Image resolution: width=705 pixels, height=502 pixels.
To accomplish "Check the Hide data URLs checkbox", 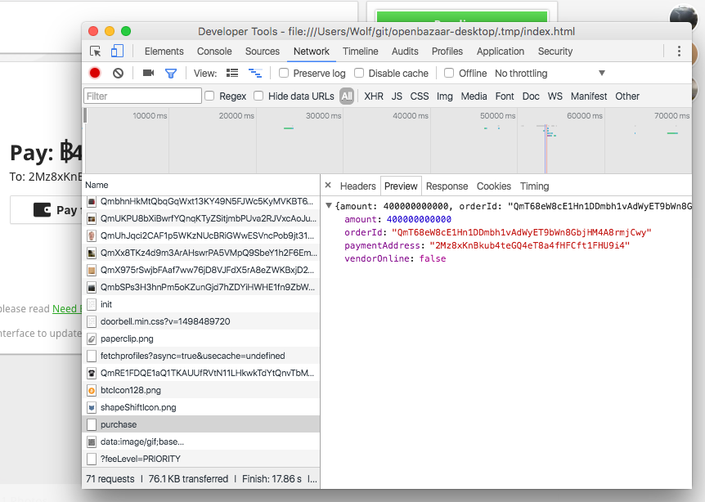I will tap(258, 96).
